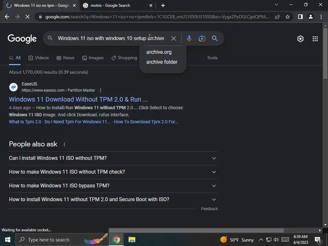Viewport: 328px width, 246px height.
Task: Click the horizontal scrollbar thumb
Action: [196, 230]
